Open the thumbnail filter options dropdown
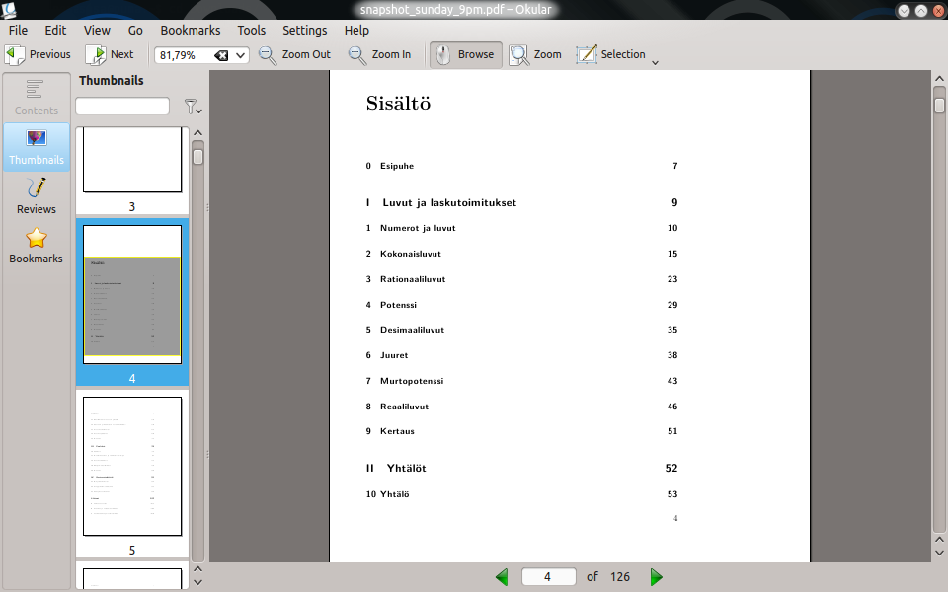Viewport: 948px width, 592px height. tap(193, 107)
